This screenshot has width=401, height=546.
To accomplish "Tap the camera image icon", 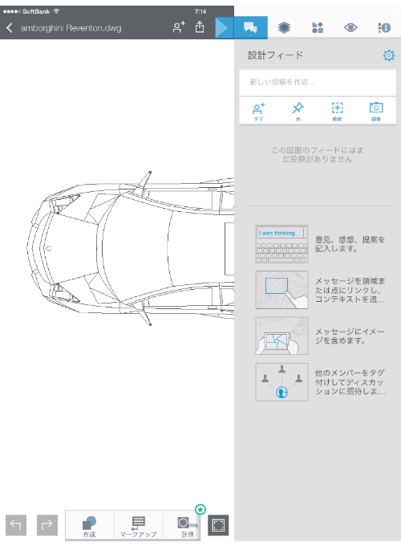I will click(x=376, y=112).
